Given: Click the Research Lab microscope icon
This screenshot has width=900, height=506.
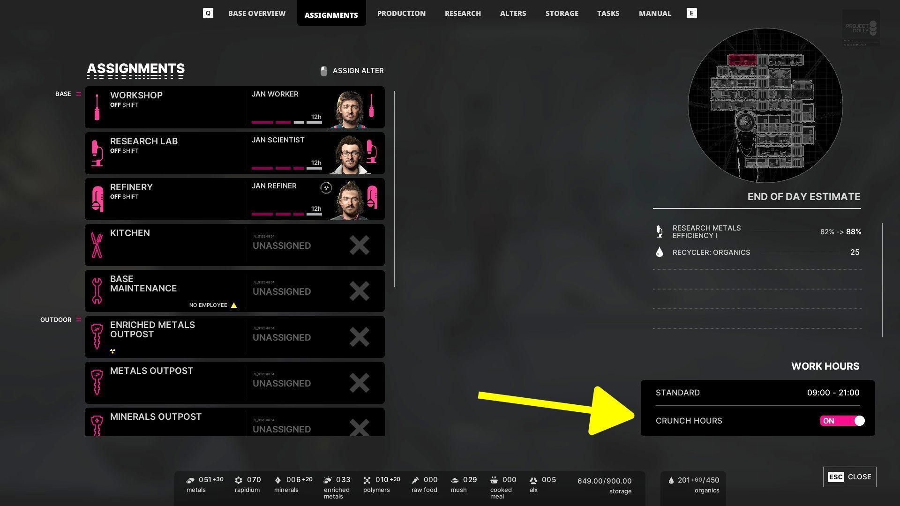Looking at the screenshot, I should click(97, 153).
